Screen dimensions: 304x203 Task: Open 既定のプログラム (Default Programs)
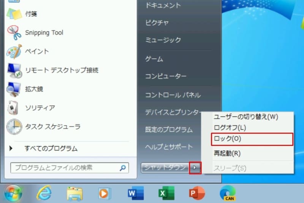click(x=169, y=129)
